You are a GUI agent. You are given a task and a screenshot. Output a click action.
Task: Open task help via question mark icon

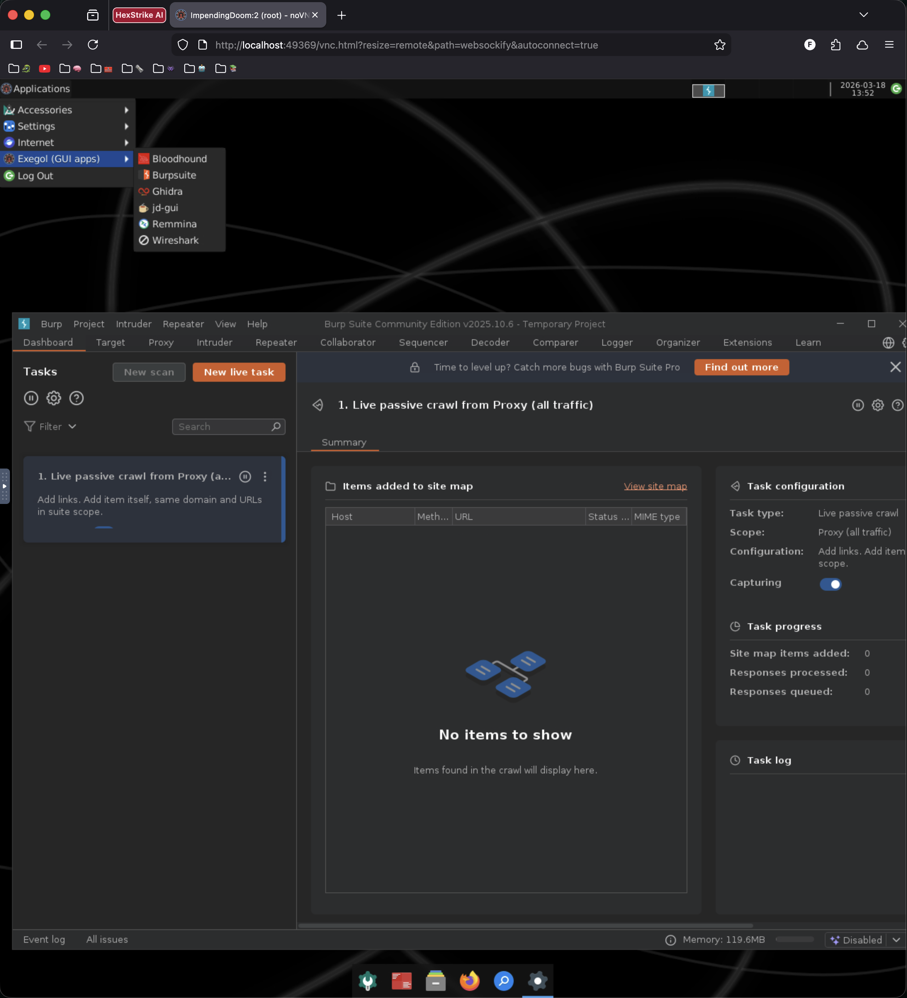[x=76, y=398]
